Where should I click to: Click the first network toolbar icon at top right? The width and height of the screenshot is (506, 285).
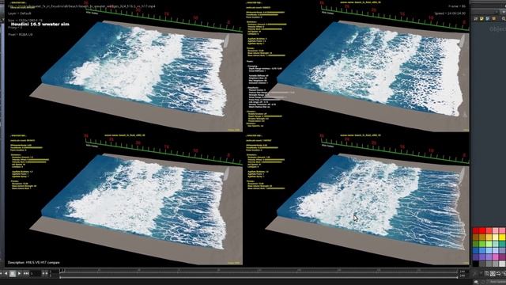(476, 19)
